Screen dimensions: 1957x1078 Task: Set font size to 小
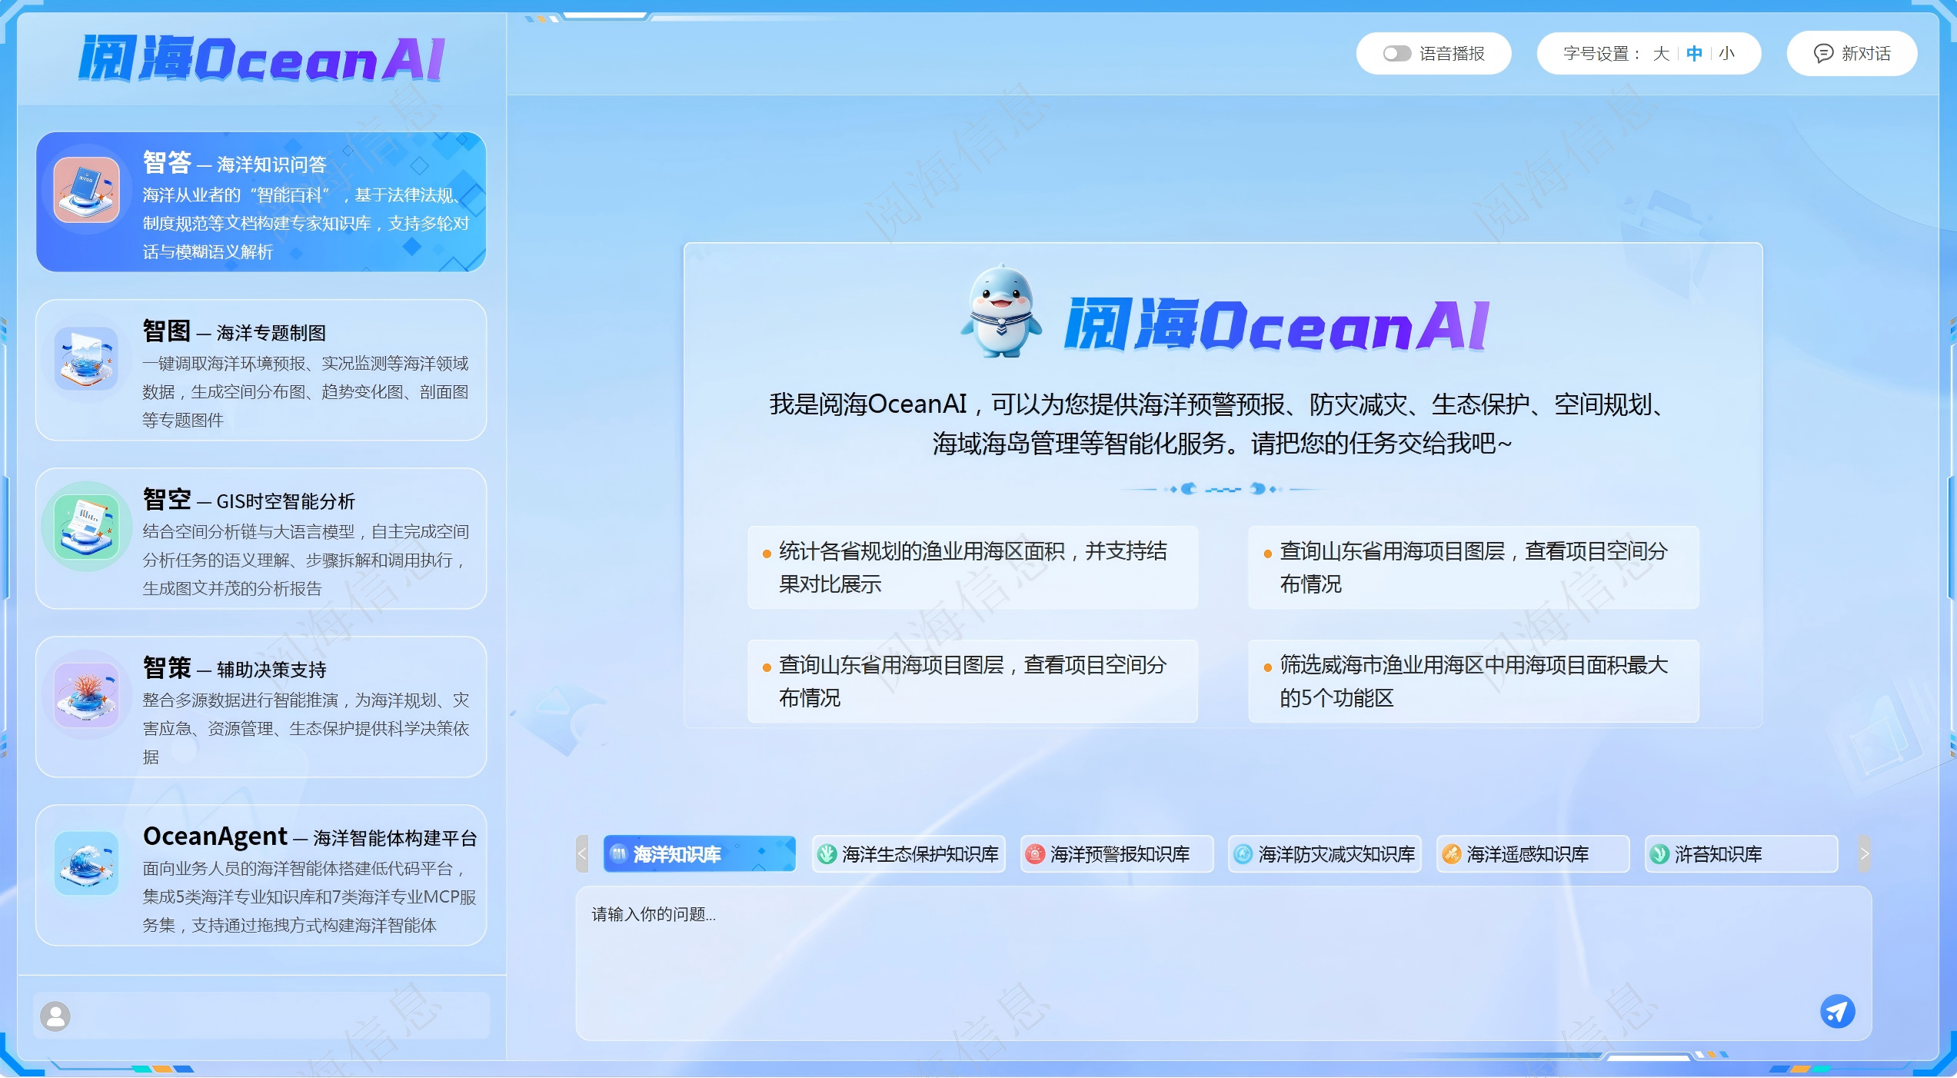[x=1726, y=53]
